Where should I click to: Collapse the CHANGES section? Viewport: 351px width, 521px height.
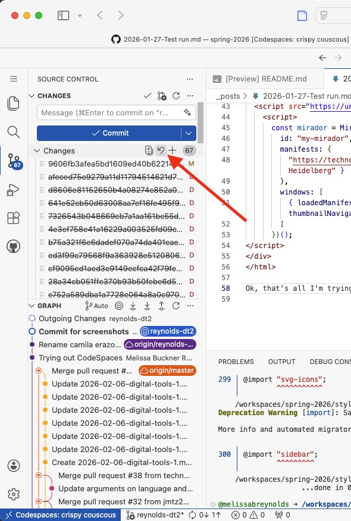click(32, 96)
